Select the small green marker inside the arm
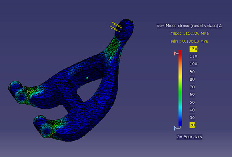 coord(87,78)
